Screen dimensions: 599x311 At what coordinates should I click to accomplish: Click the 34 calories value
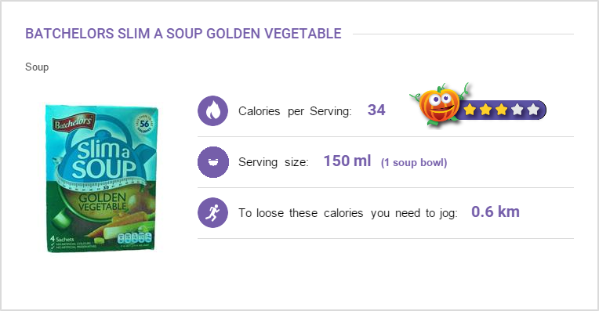(376, 110)
